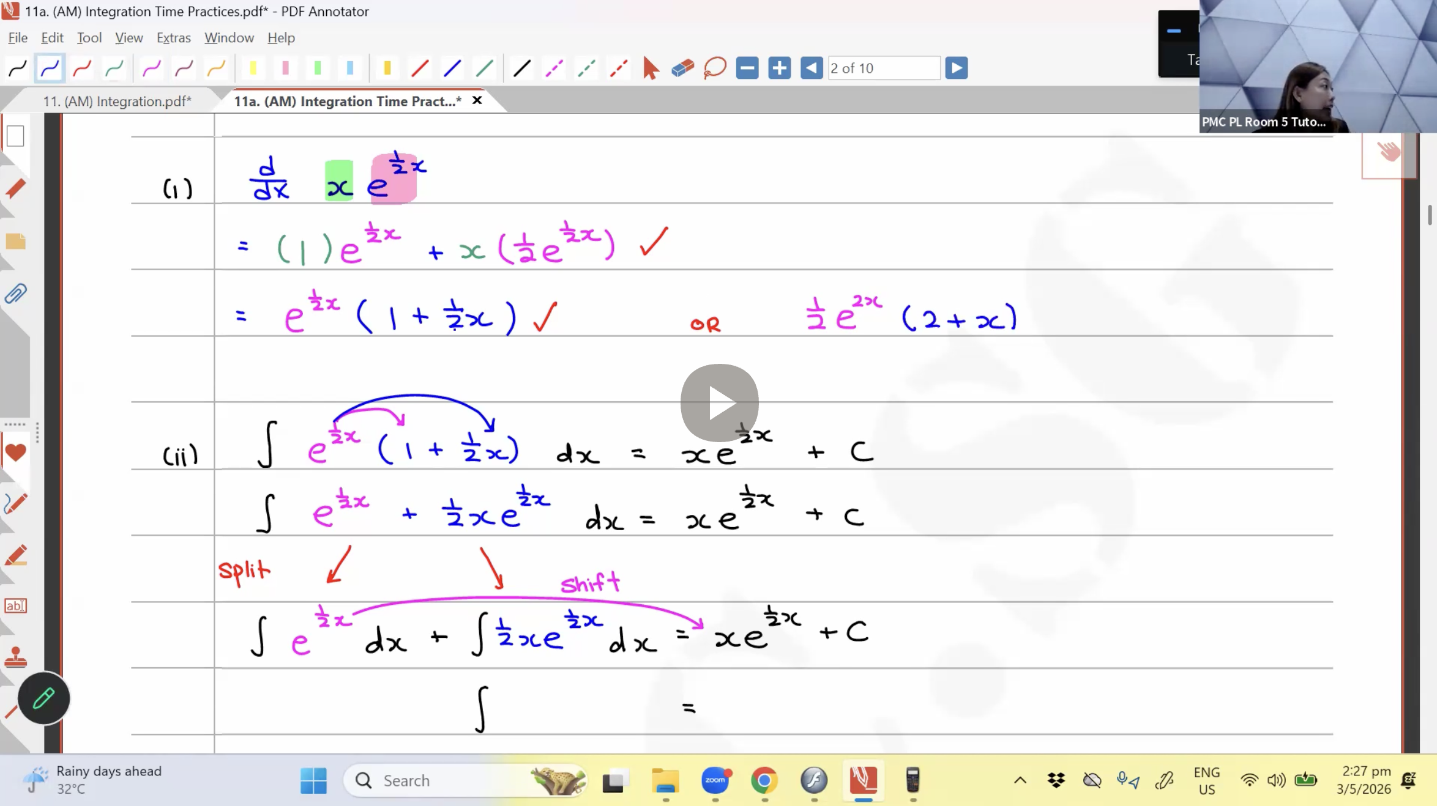The width and height of the screenshot is (1437, 806).
Task: Open Zoom from the taskbar
Action: [x=715, y=780]
